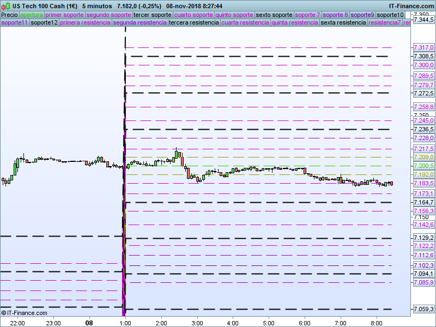Open the 'primera resistencia' indicator label
Image resolution: width=436 pixels, height=327 pixels.
pyautogui.click(x=85, y=23)
